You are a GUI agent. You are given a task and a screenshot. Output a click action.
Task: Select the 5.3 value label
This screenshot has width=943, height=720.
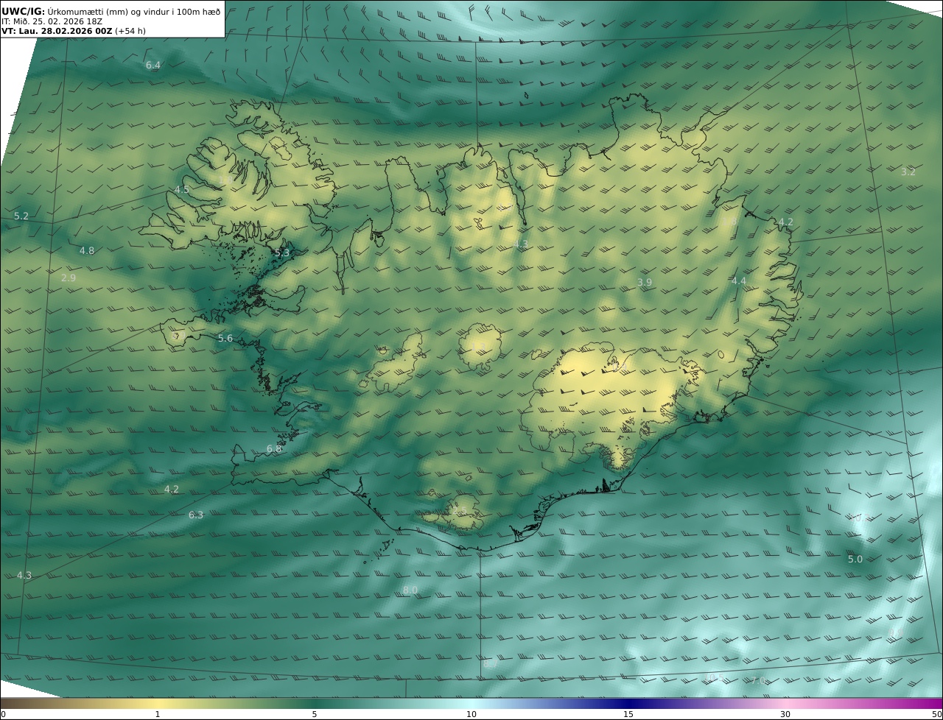282,253
